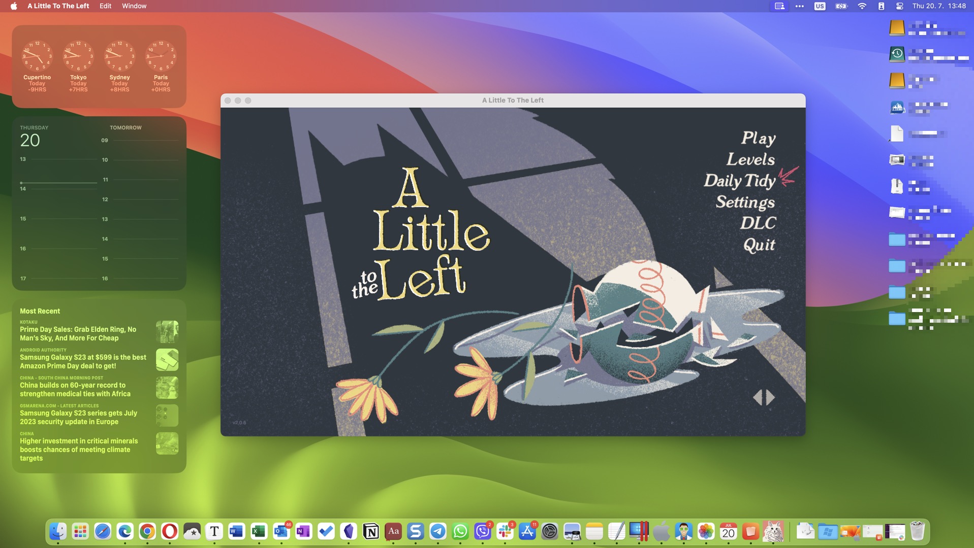
Task: Launch OneNote from the Dock
Action: 304,531
